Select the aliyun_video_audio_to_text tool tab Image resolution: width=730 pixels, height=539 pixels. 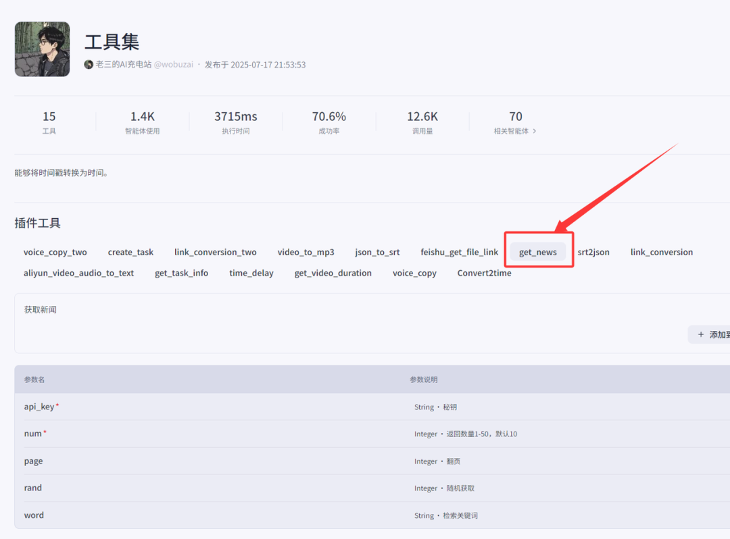78,273
